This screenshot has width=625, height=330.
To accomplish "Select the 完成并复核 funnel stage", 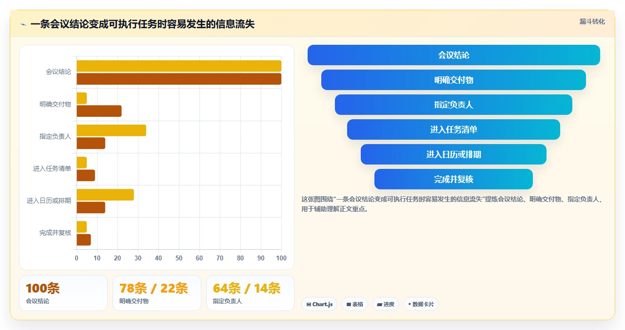I will coord(453,179).
